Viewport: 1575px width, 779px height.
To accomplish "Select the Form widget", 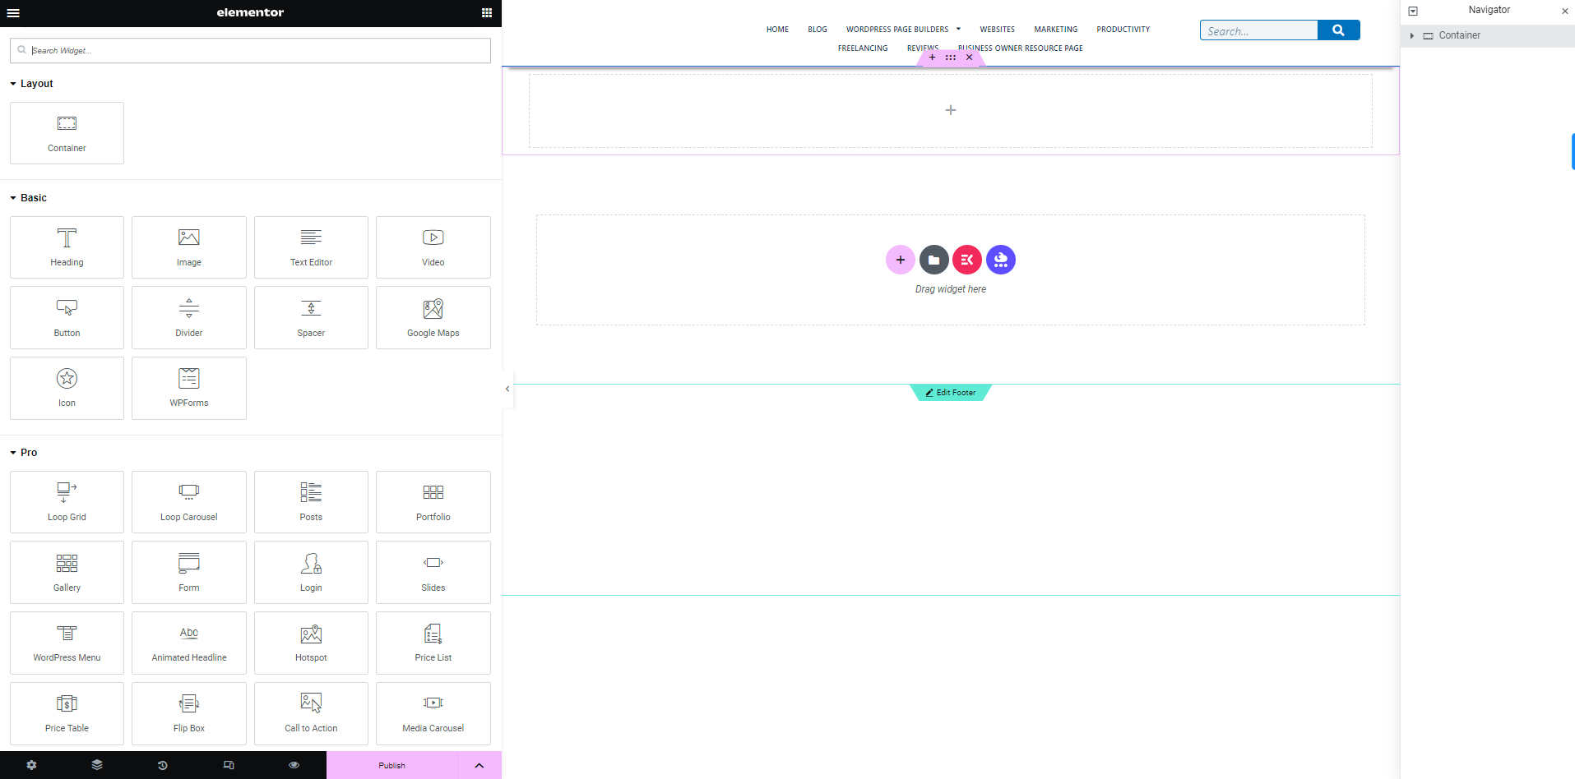I will click(x=189, y=573).
